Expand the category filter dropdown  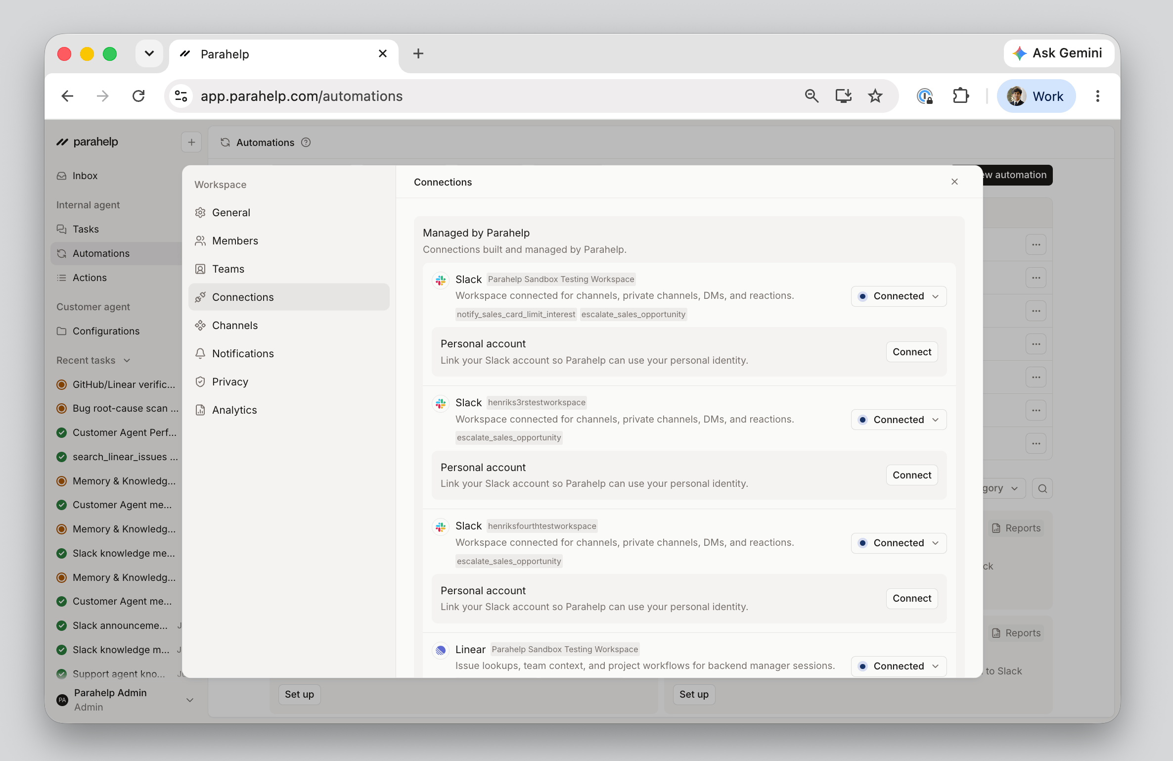point(1003,488)
